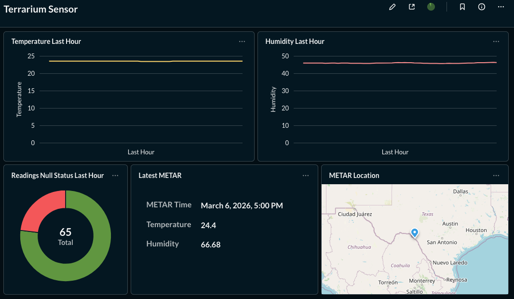The width and height of the screenshot is (514, 299).
Task: Open the Latest METAR panel kebab icon
Action: (x=306, y=176)
